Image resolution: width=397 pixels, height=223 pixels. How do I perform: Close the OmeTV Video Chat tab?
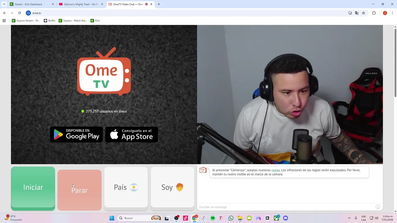pos(151,4)
